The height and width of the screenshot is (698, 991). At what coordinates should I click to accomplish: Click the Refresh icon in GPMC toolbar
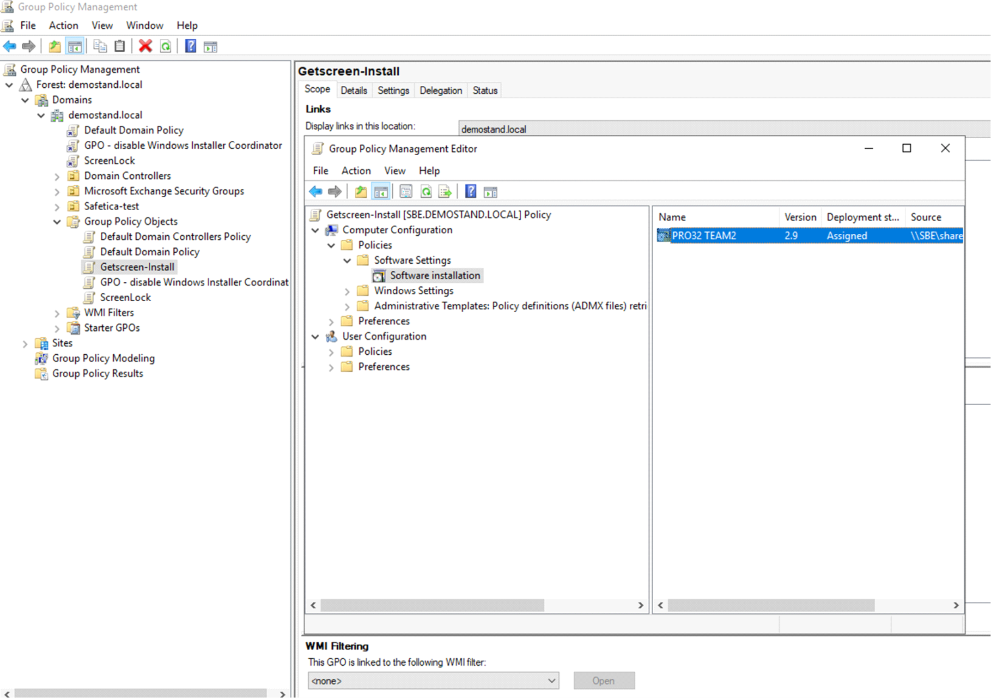point(165,46)
